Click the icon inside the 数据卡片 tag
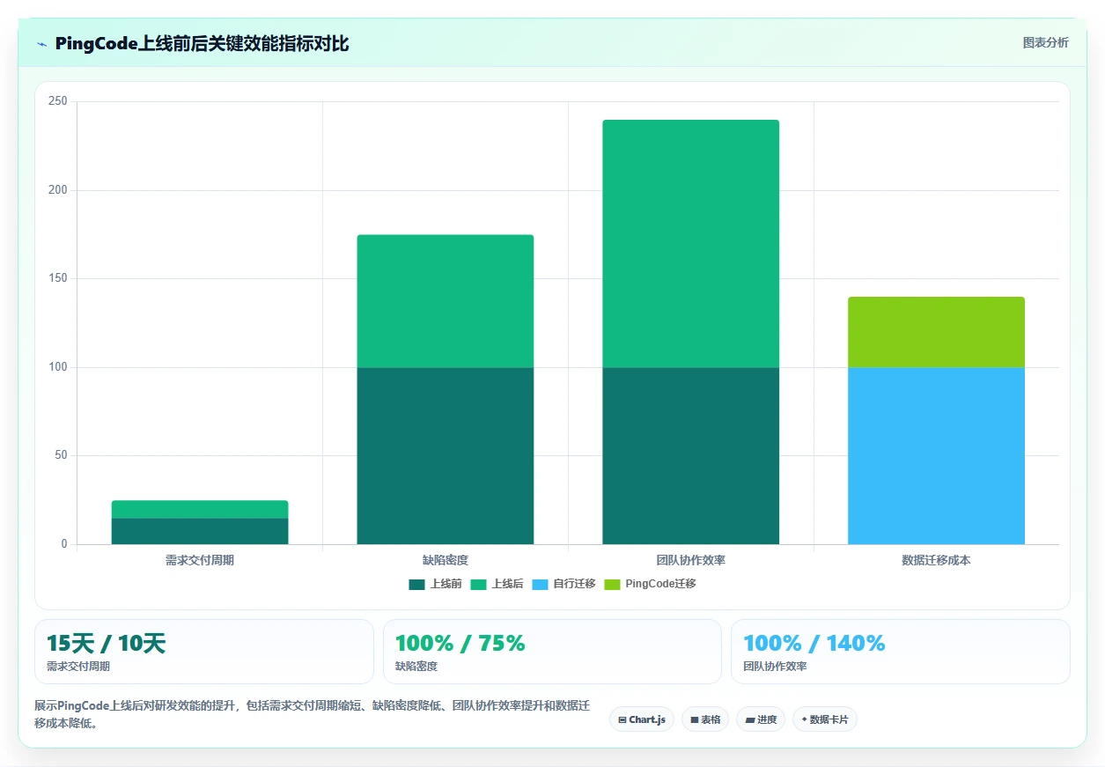The height and width of the screenshot is (767, 1105). (804, 719)
